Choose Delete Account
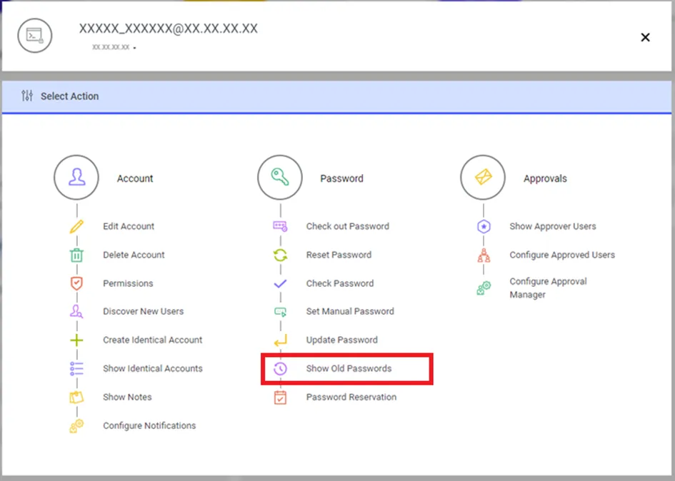The image size is (675, 481). point(134,255)
